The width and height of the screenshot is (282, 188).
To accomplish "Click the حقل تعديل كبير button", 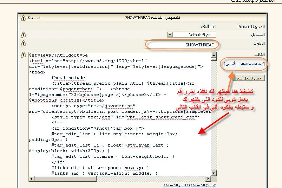I will click(x=249, y=78).
